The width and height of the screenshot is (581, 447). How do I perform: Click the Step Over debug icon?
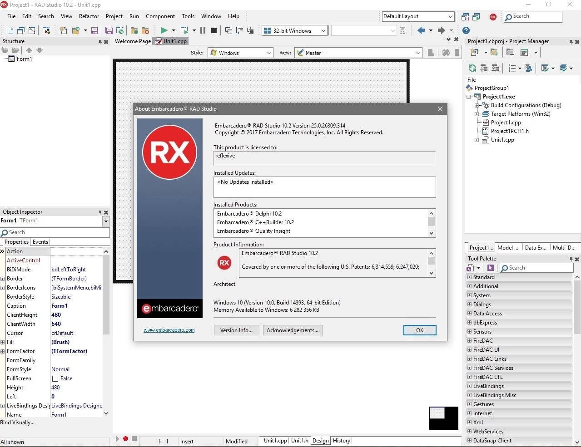tap(239, 30)
